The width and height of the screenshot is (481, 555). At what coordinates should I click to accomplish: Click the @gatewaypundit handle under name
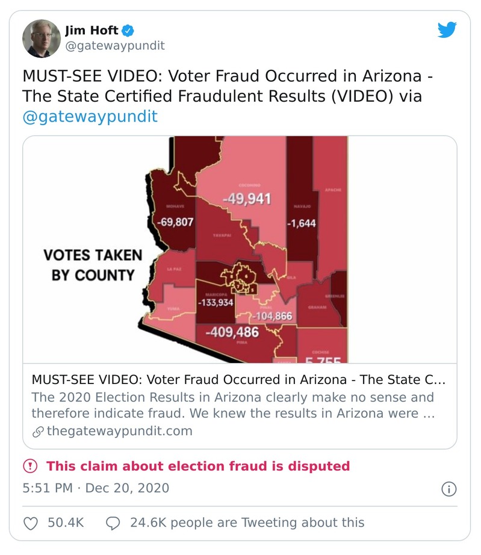tap(114, 46)
